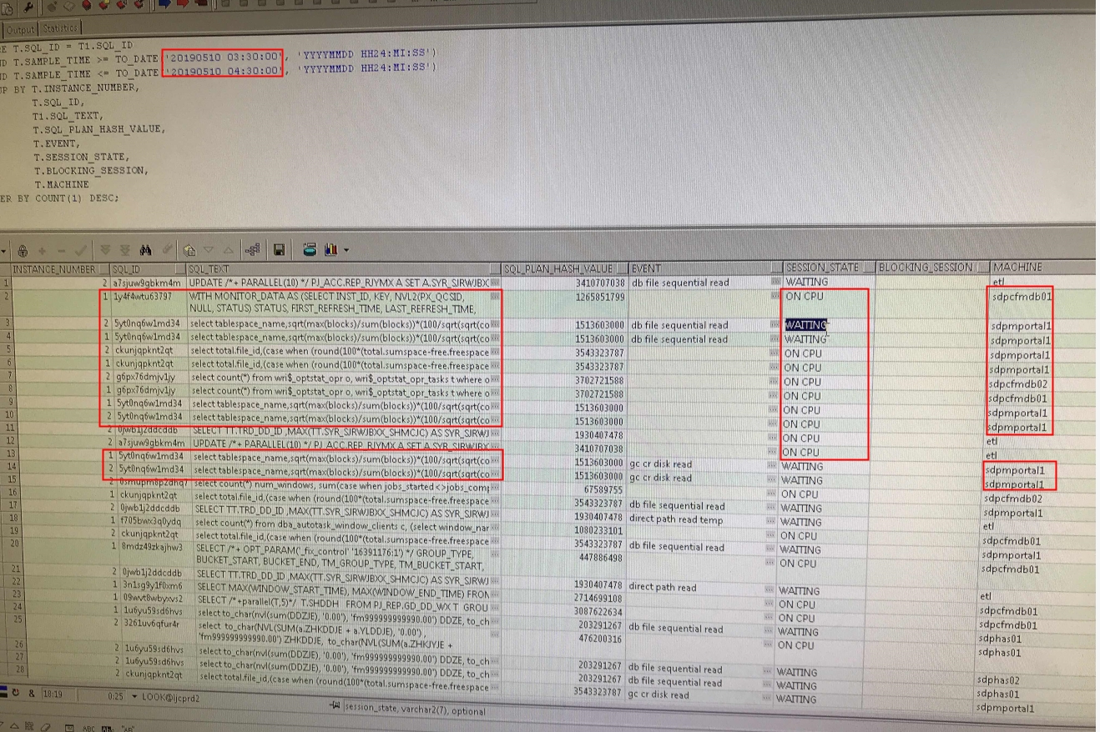Toggle the lock edit-data icon
The width and height of the screenshot is (1100, 732).
point(23,250)
